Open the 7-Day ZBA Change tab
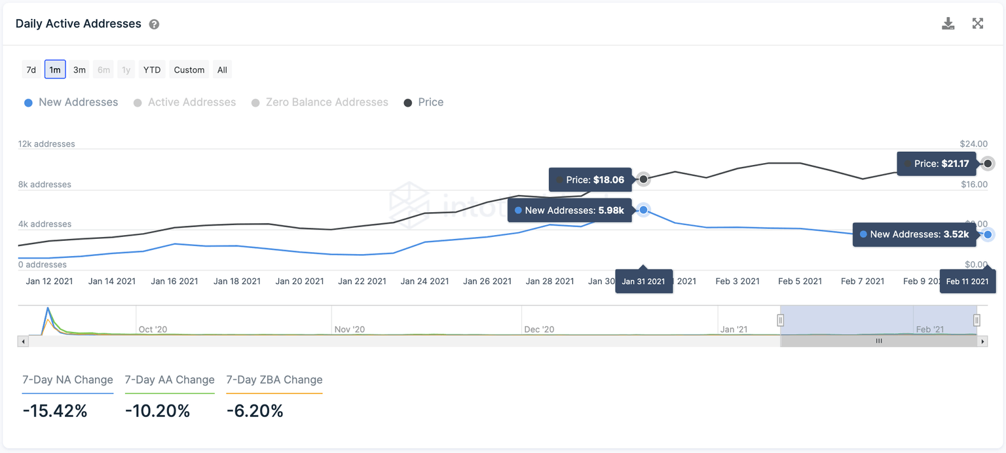Image resolution: width=1006 pixels, height=453 pixels. coord(274,380)
